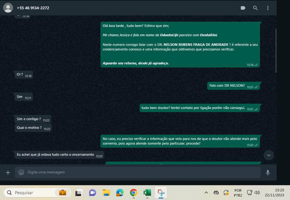
Task: Open Microsoft Edge from the taskbar
Action: [120, 193]
